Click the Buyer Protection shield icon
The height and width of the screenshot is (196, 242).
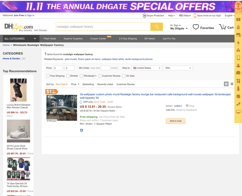pos(144,16)
